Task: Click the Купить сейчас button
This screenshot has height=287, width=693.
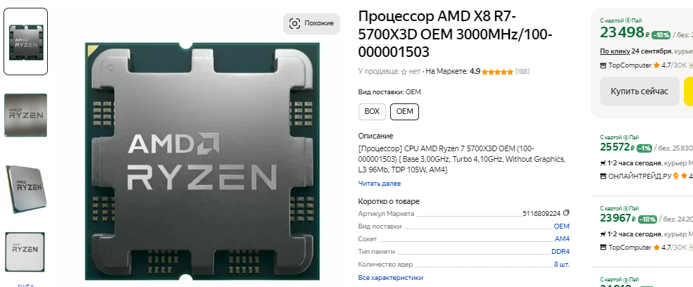Action: [x=639, y=91]
